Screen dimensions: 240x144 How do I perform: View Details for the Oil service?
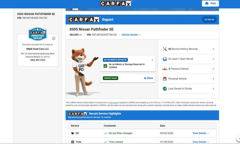point(200,133)
